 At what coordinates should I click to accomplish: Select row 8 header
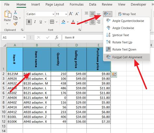[x=4, y=102]
